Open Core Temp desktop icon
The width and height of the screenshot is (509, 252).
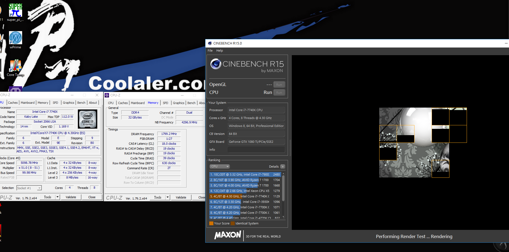point(15,68)
